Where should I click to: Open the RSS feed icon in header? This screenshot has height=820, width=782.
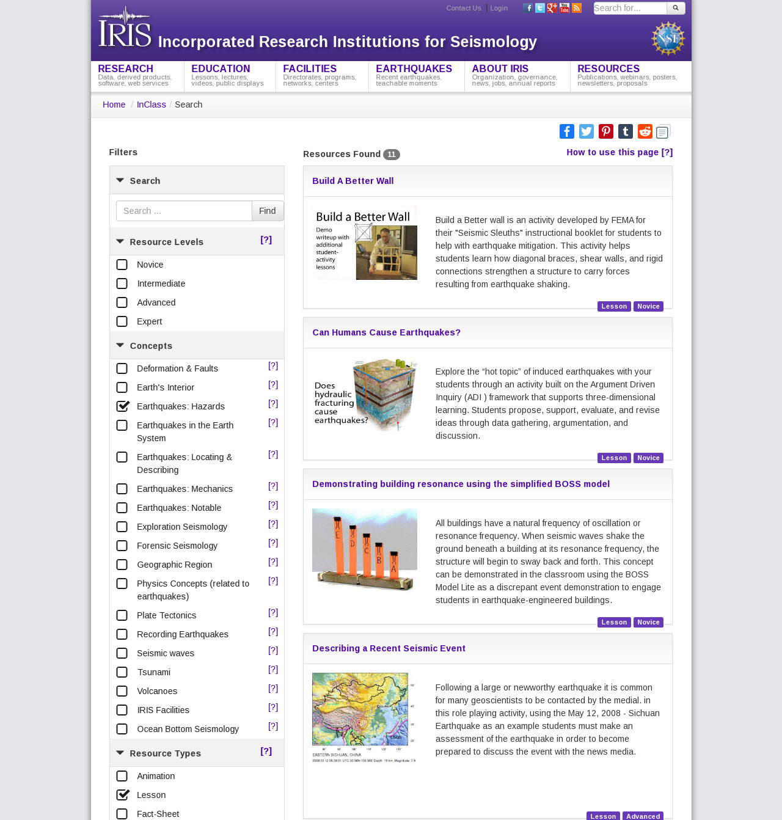point(576,8)
